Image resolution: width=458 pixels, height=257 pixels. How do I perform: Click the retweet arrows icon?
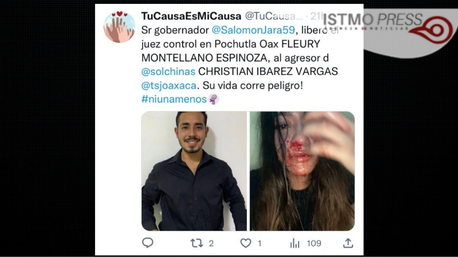point(197,243)
